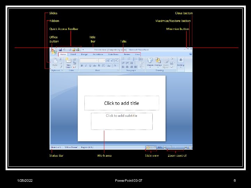Click the 'Office Theme' status bar entry

[x=71, y=147]
